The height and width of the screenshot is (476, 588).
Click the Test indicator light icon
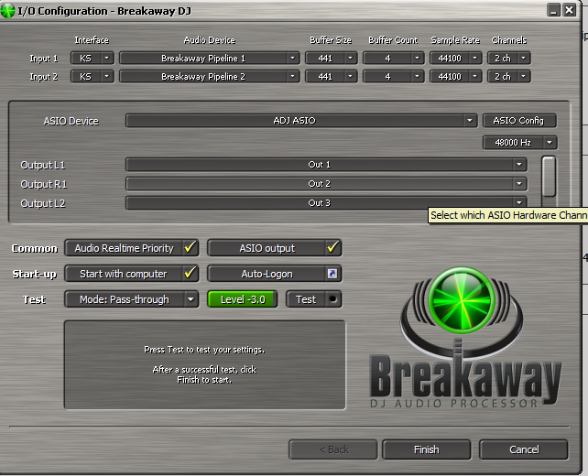pyautogui.click(x=332, y=299)
